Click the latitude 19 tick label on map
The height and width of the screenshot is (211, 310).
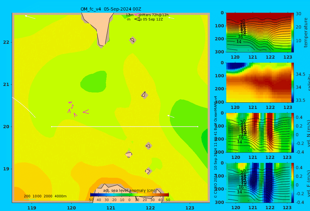(x=6, y=169)
